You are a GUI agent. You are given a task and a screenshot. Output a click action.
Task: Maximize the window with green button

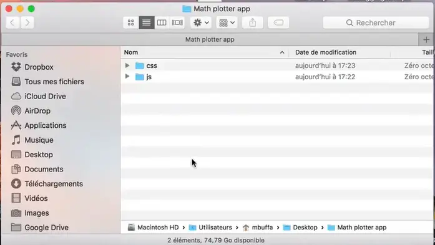31,9
